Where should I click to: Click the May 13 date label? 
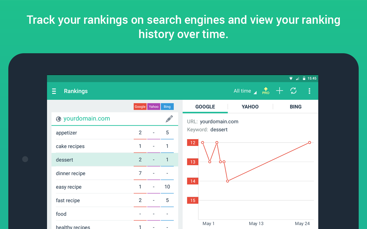tap(256, 224)
